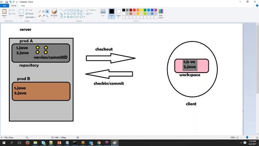Open the shape Fill dropdown
Screen dimensions: 259x146
(x=90, y=13)
